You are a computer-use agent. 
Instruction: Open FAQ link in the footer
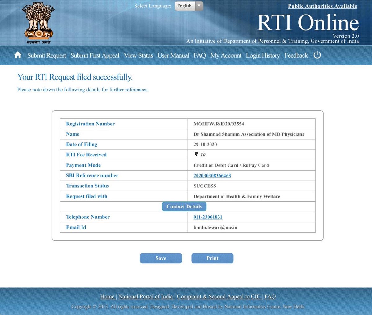270,296
